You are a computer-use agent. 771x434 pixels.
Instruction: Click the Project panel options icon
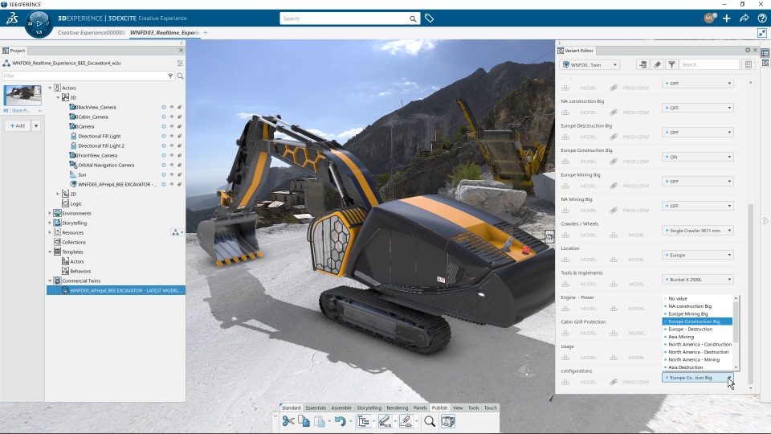[180, 63]
